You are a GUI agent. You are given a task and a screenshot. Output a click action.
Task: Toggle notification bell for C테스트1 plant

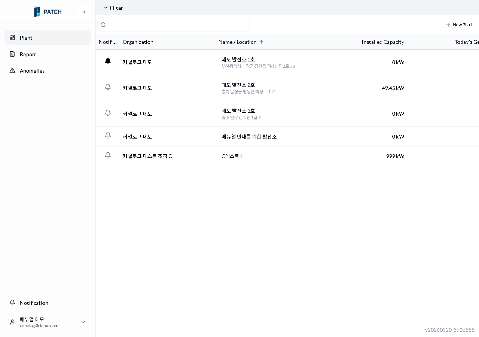coord(108,155)
